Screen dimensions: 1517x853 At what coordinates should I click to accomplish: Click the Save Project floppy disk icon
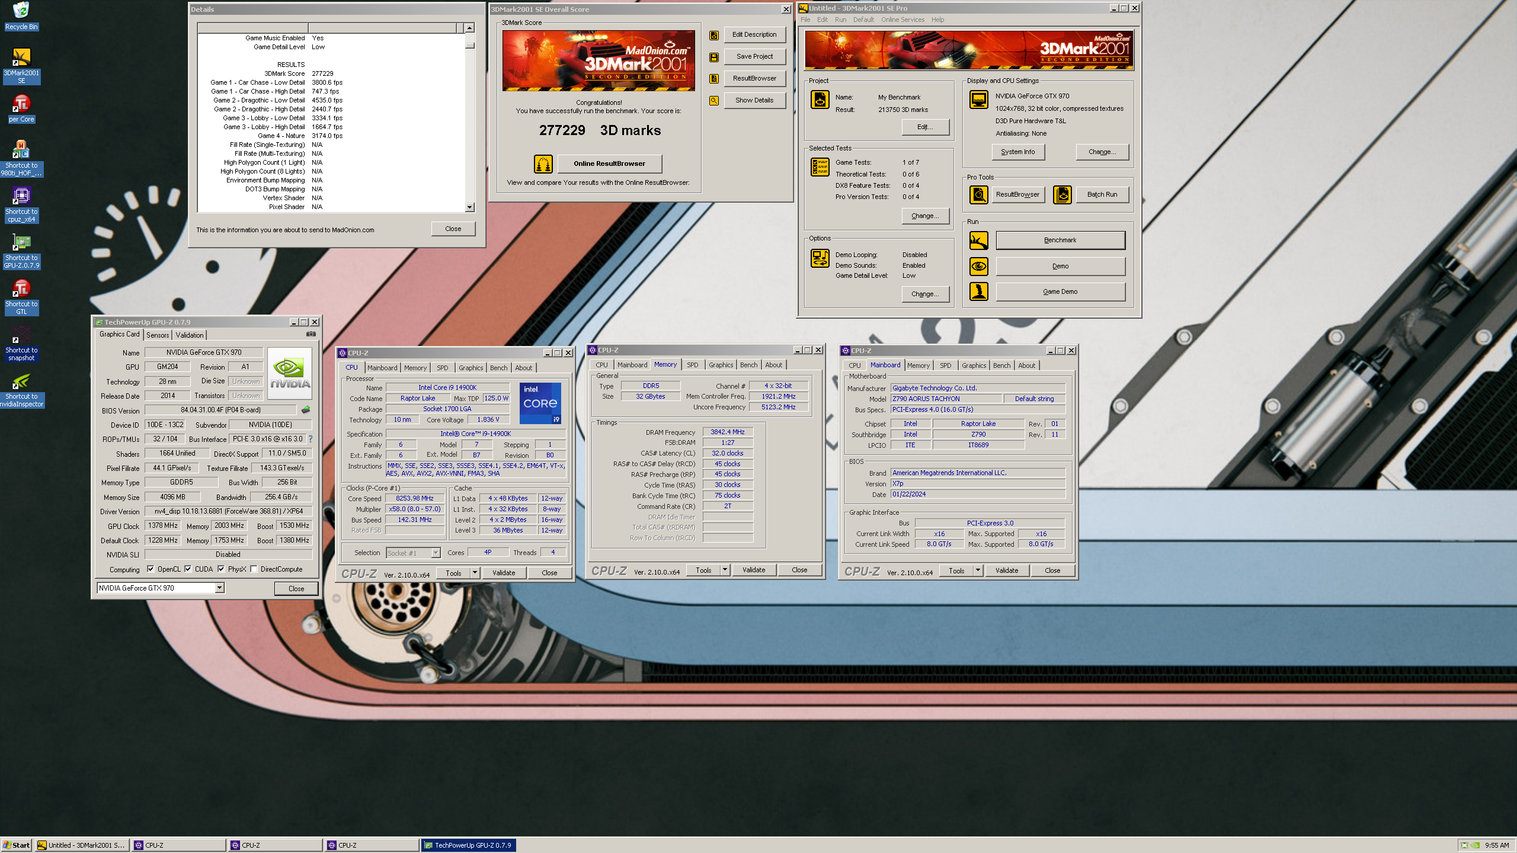(714, 57)
